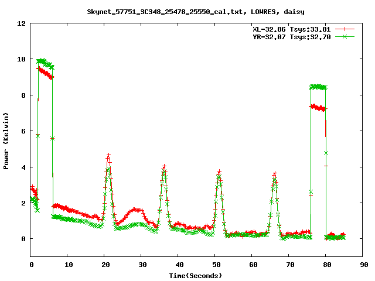375x281 pixels.
Task: Click x-axis tick label 90
Action: pyautogui.click(x=364, y=265)
